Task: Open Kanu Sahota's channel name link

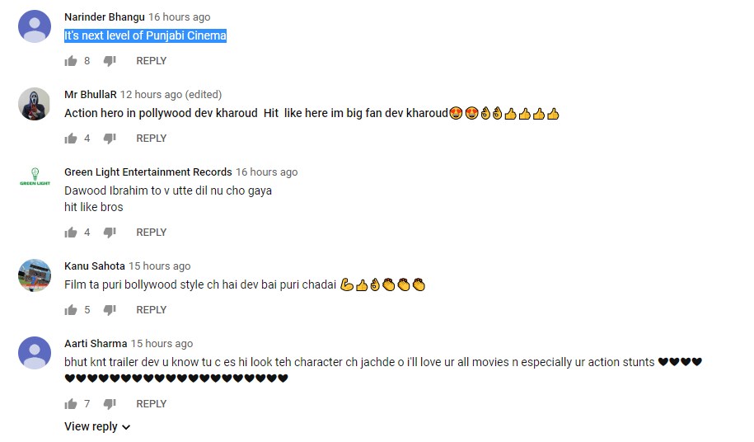Action: click(95, 266)
